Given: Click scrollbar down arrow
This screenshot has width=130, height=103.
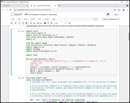Looking at the screenshot, I should coord(129,102).
